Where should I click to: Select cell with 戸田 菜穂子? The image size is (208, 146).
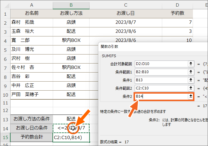32,95
